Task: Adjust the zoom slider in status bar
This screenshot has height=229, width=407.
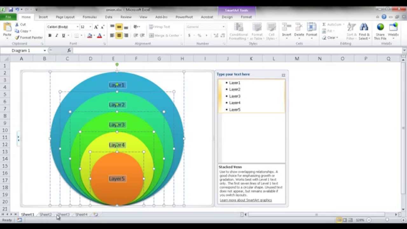Action: coord(387,220)
